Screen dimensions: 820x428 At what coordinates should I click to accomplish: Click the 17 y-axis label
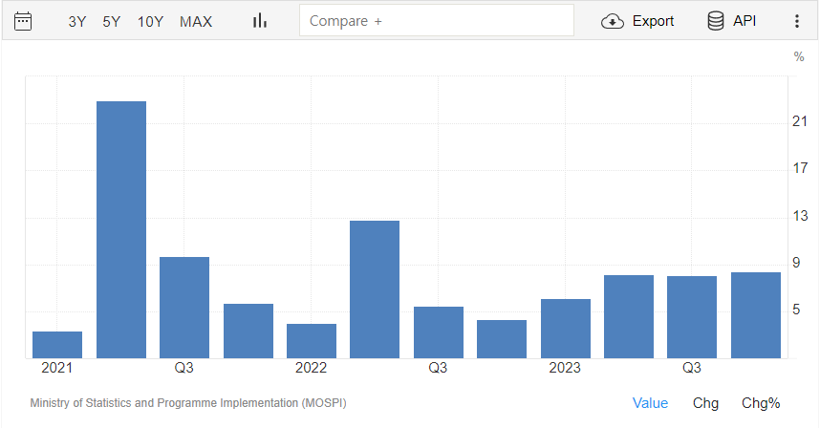pyautogui.click(x=800, y=168)
